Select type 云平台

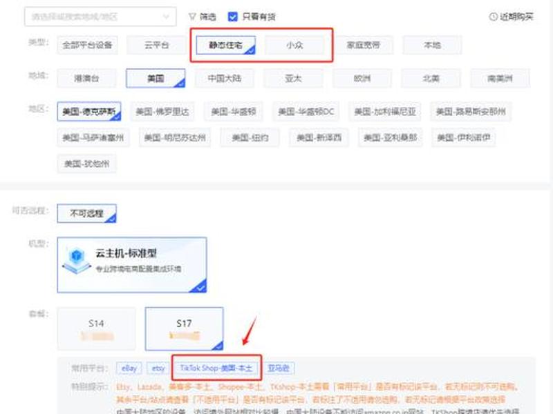coord(157,45)
